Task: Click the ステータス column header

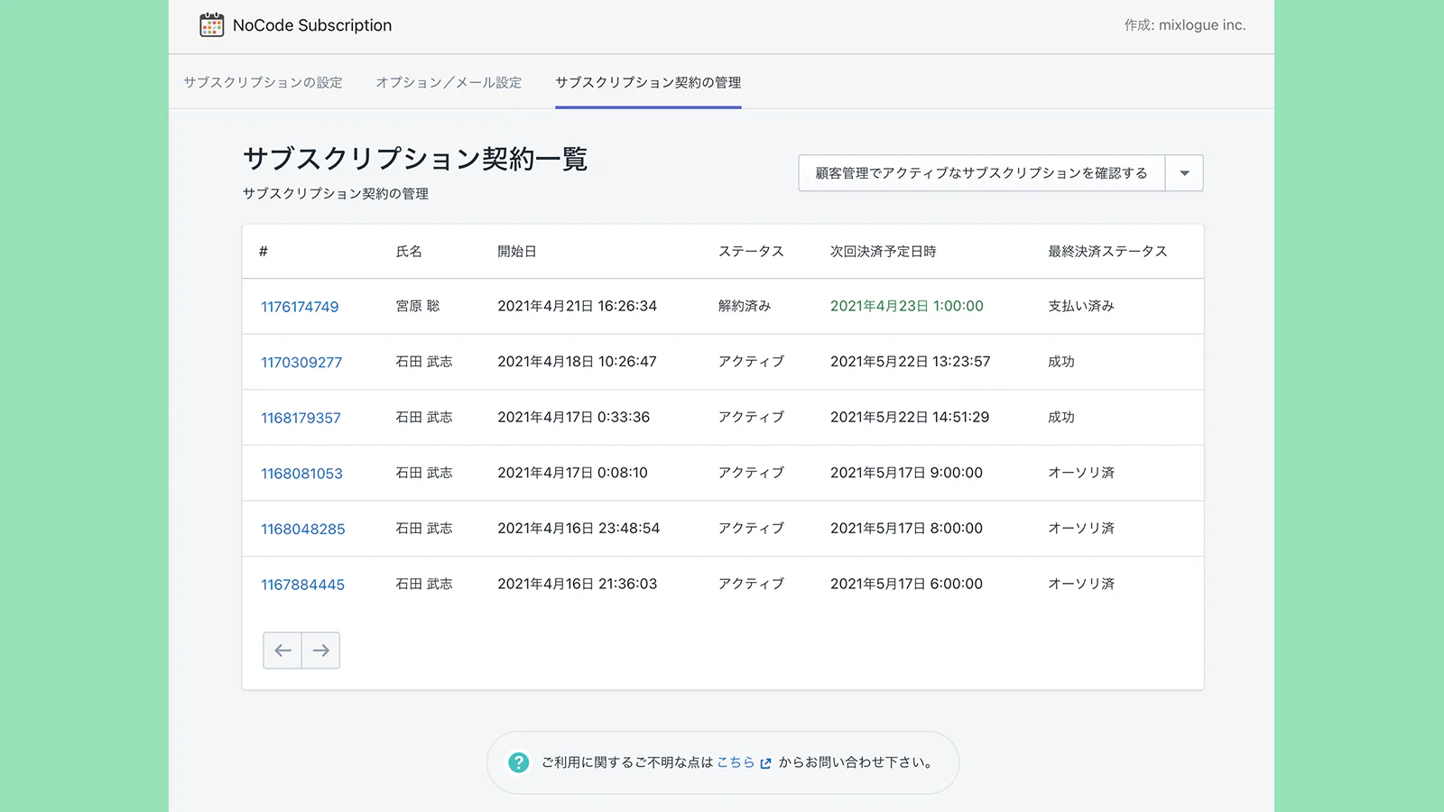Action: [751, 251]
